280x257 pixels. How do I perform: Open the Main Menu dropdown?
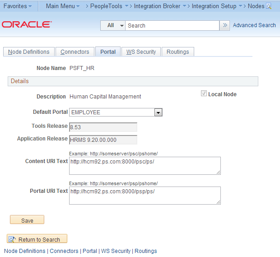(x=63, y=6)
